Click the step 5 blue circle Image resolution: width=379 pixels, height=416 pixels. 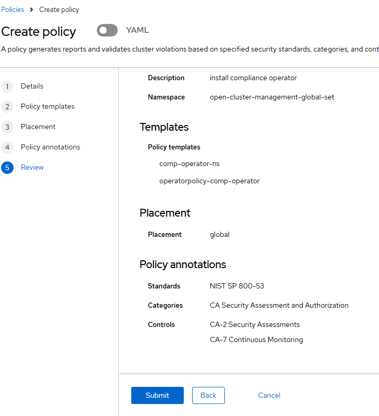click(7, 168)
